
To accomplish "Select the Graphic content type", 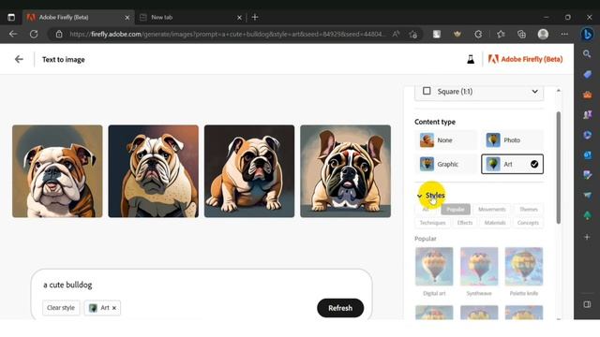I will click(x=446, y=165).
